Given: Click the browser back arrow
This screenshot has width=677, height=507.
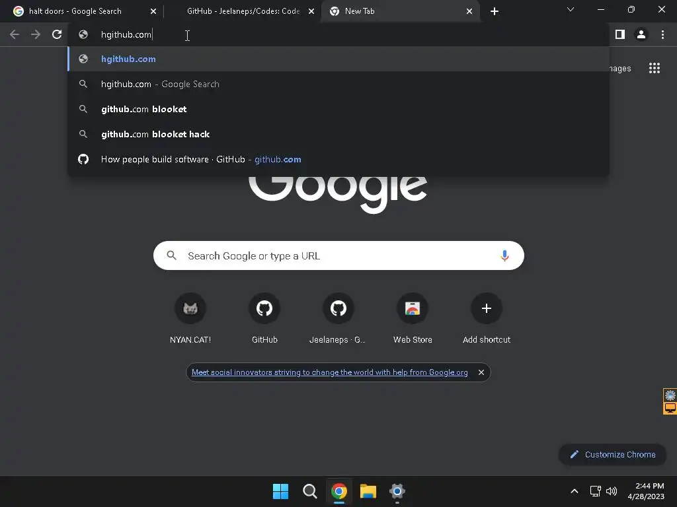Looking at the screenshot, I should coord(15,34).
